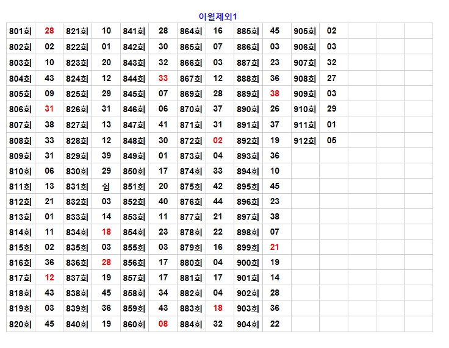This screenshot has height=348, width=449.
Task: Select the 864회 round cell
Action: (191, 31)
